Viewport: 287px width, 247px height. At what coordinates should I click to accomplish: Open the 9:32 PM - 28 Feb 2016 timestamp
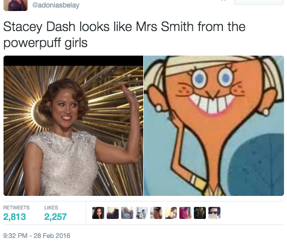[x=37, y=235]
